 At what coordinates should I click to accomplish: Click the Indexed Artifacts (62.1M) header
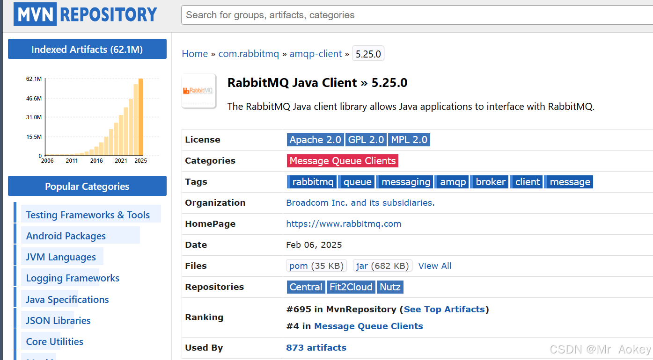tap(87, 49)
